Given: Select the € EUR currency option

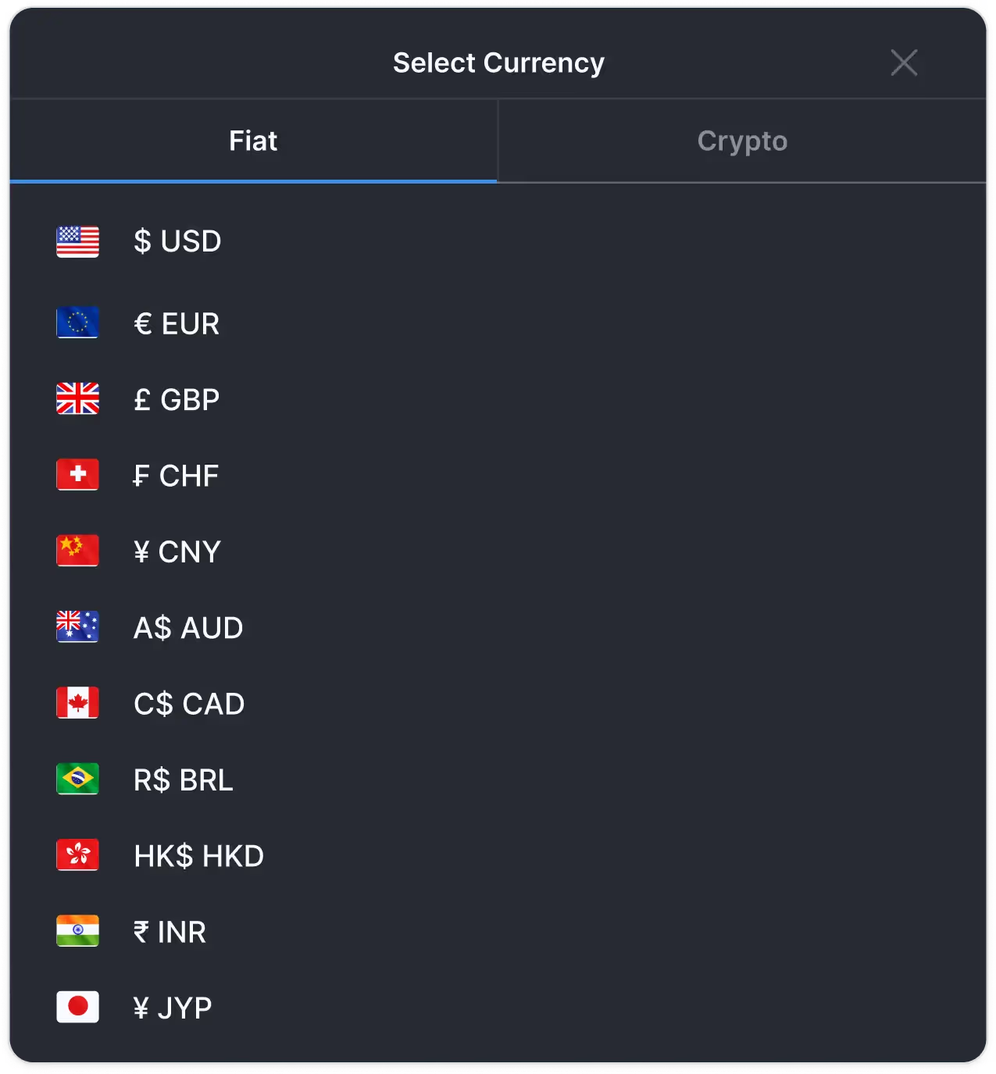Looking at the screenshot, I should 177,323.
